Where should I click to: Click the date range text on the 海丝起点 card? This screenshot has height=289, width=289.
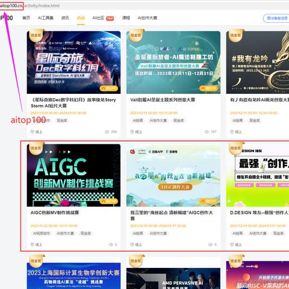[158, 226]
